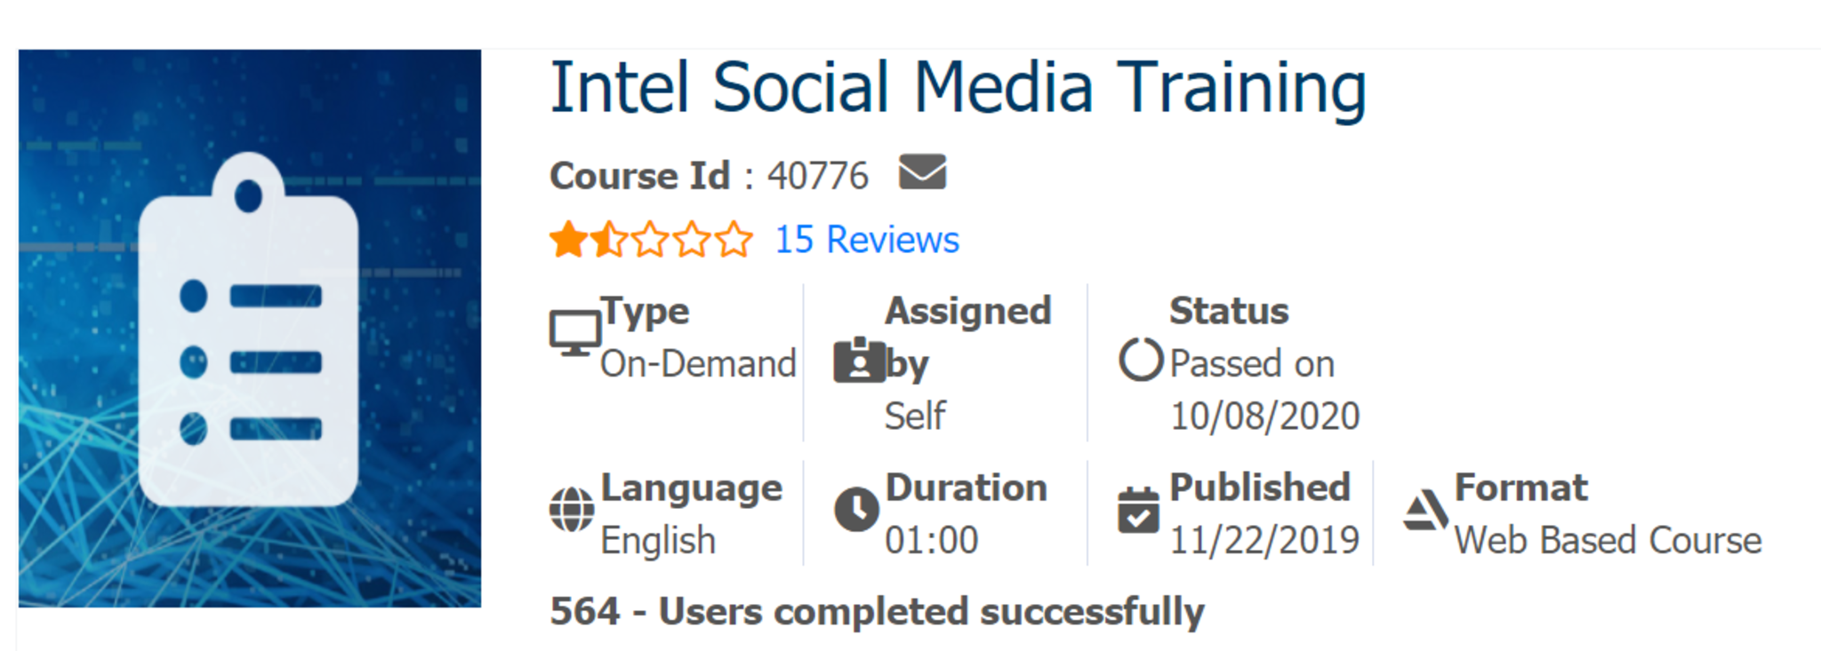Viewport: 1821px width, 651px height.
Task: Click the orange star rating
Action: [x=651, y=240]
